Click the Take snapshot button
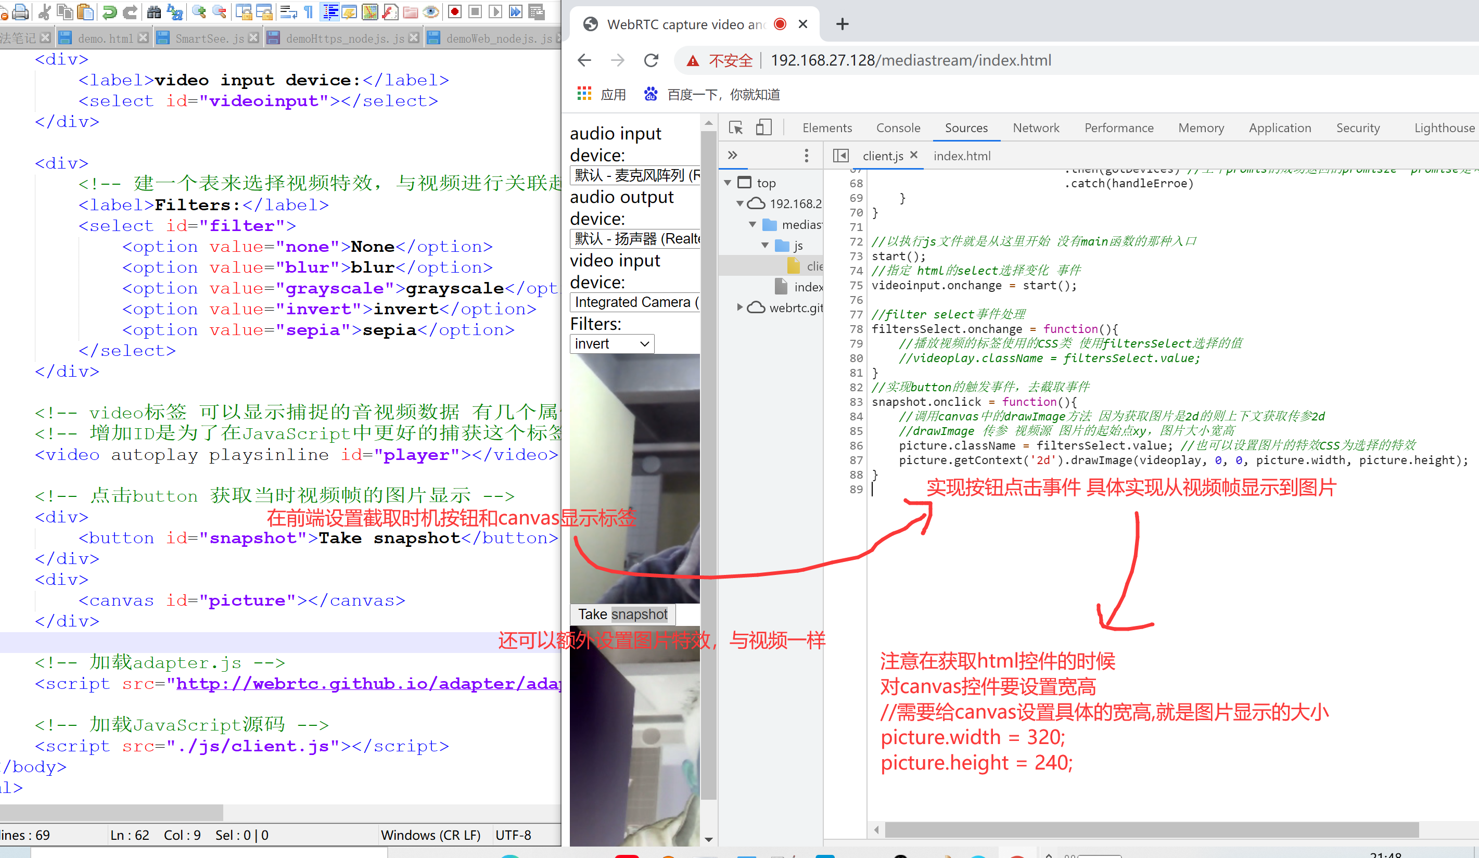The image size is (1479, 858). coord(622,614)
